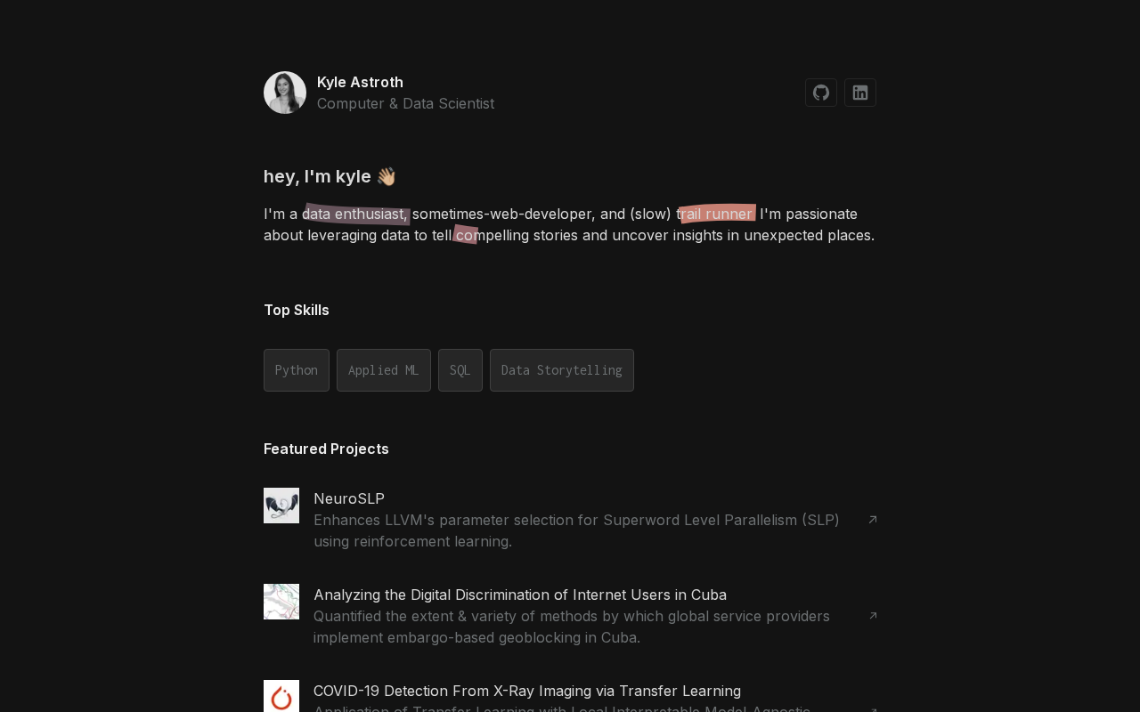Click Kyle Astroth's profile avatar
The image size is (1140, 712).
[x=285, y=93]
